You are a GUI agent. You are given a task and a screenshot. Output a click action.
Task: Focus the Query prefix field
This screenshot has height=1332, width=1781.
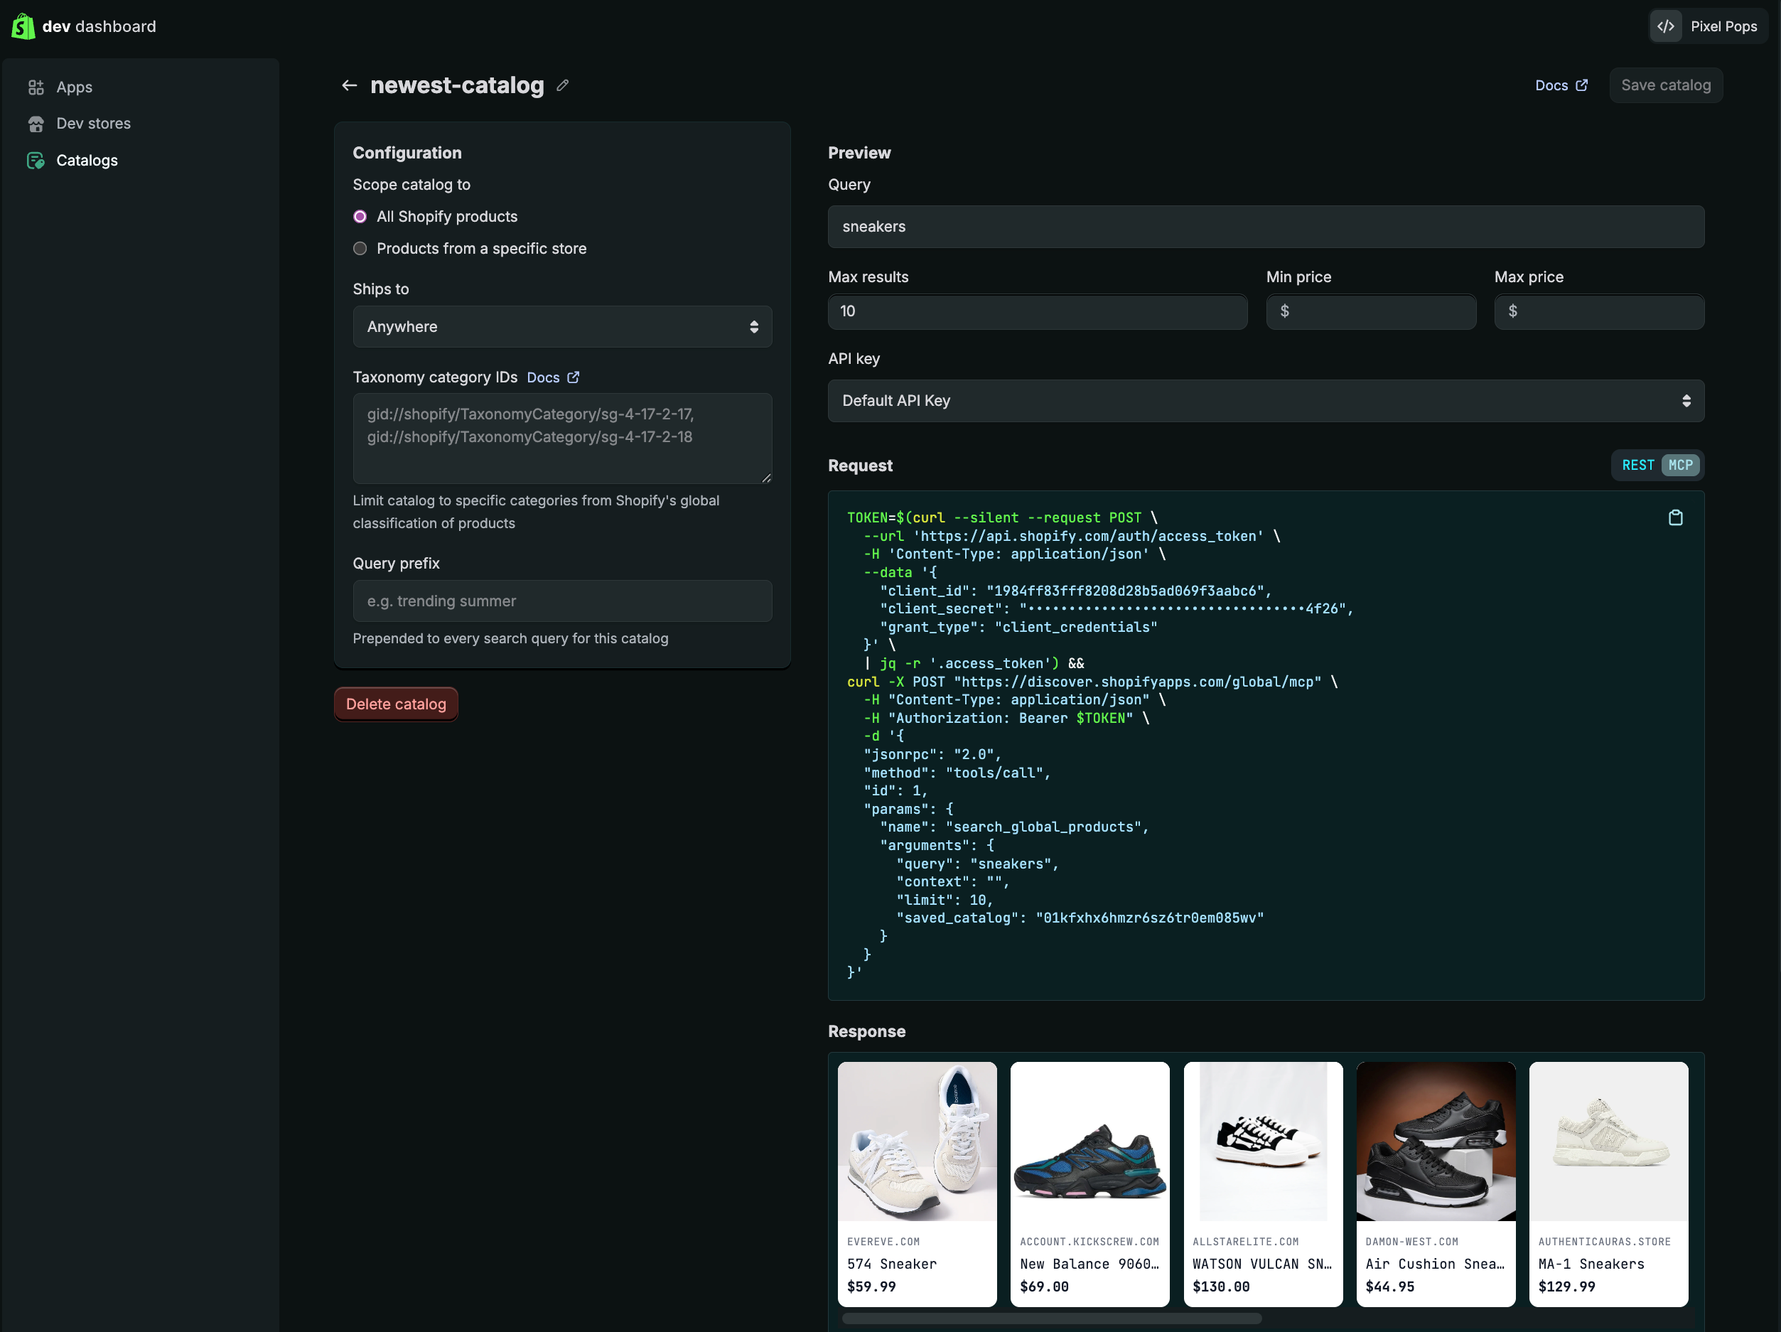[562, 601]
